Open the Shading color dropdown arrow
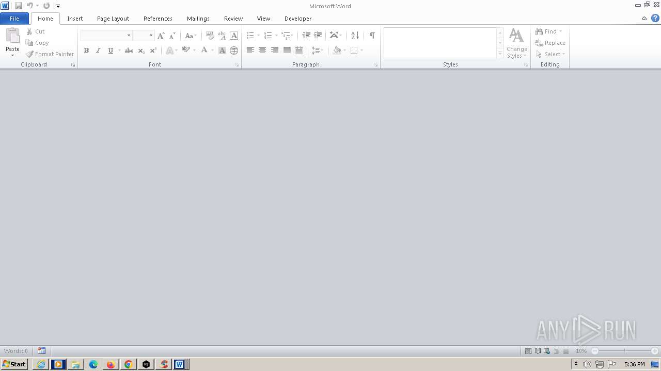 pos(344,50)
